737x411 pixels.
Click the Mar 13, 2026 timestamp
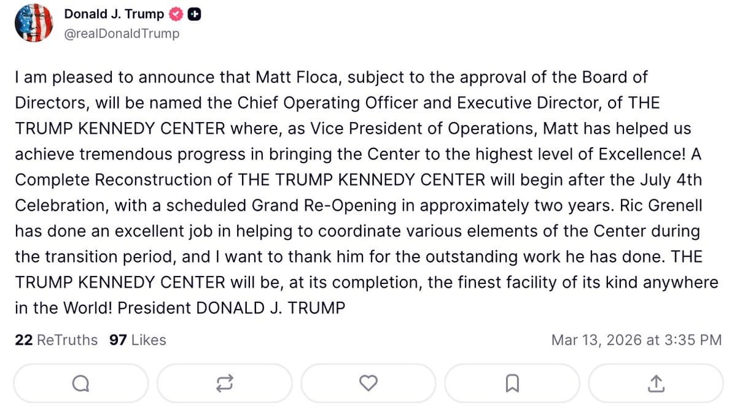(636, 340)
